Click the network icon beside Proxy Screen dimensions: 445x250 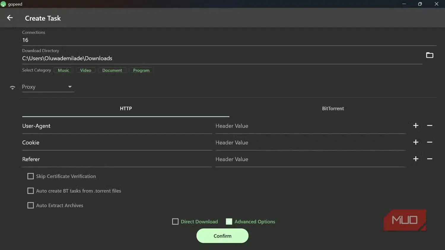[12, 87]
